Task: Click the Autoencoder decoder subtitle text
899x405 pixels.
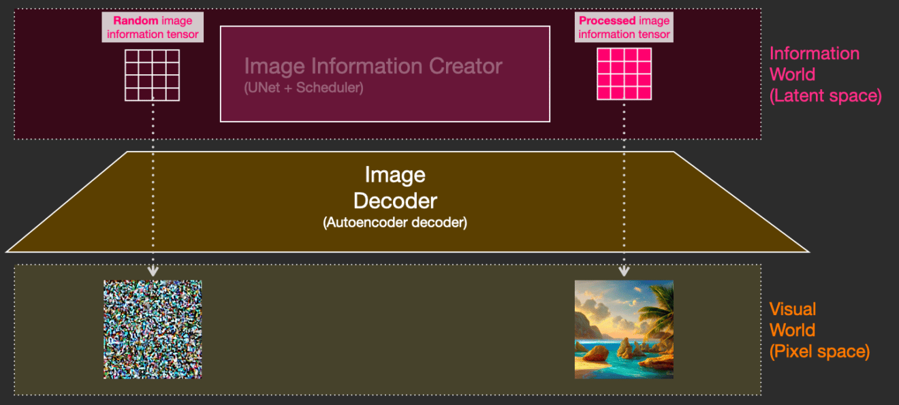Action: [395, 223]
